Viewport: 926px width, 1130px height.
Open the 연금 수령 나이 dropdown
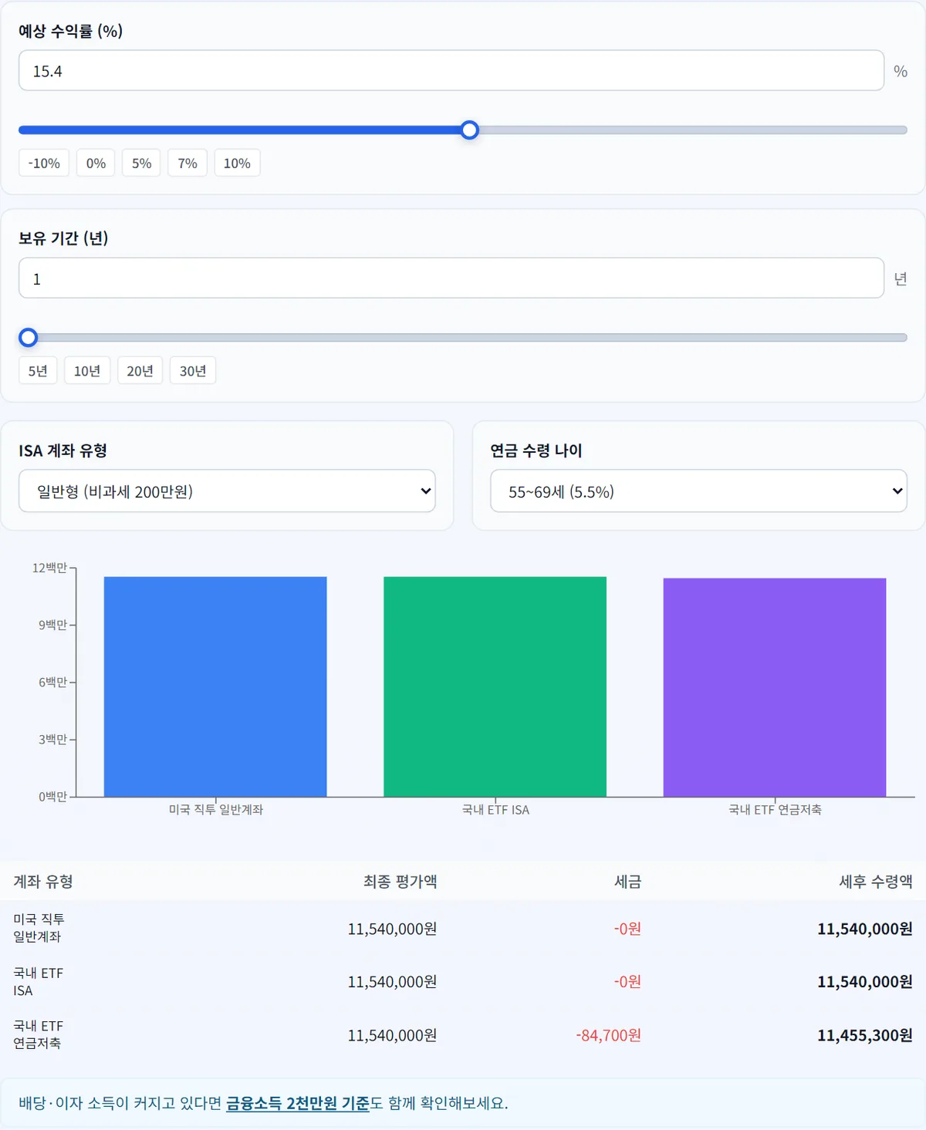point(698,491)
